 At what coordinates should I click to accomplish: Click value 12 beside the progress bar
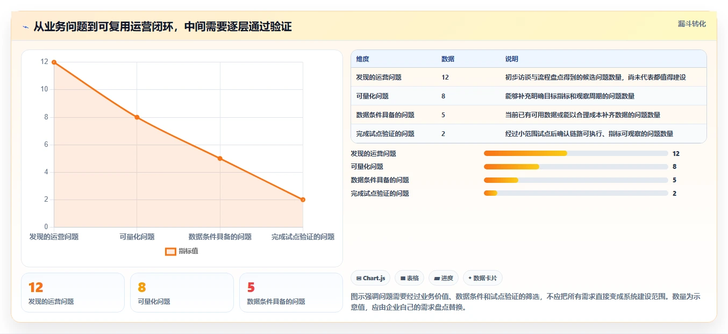pos(676,153)
